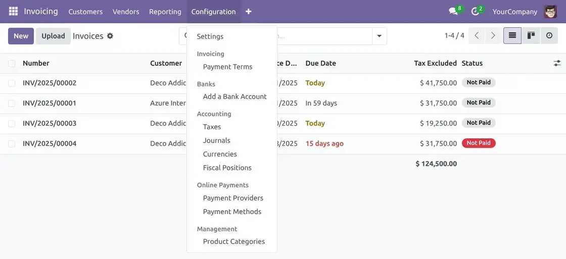Open Journals configuration

pyautogui.click(x=217, y=140)
